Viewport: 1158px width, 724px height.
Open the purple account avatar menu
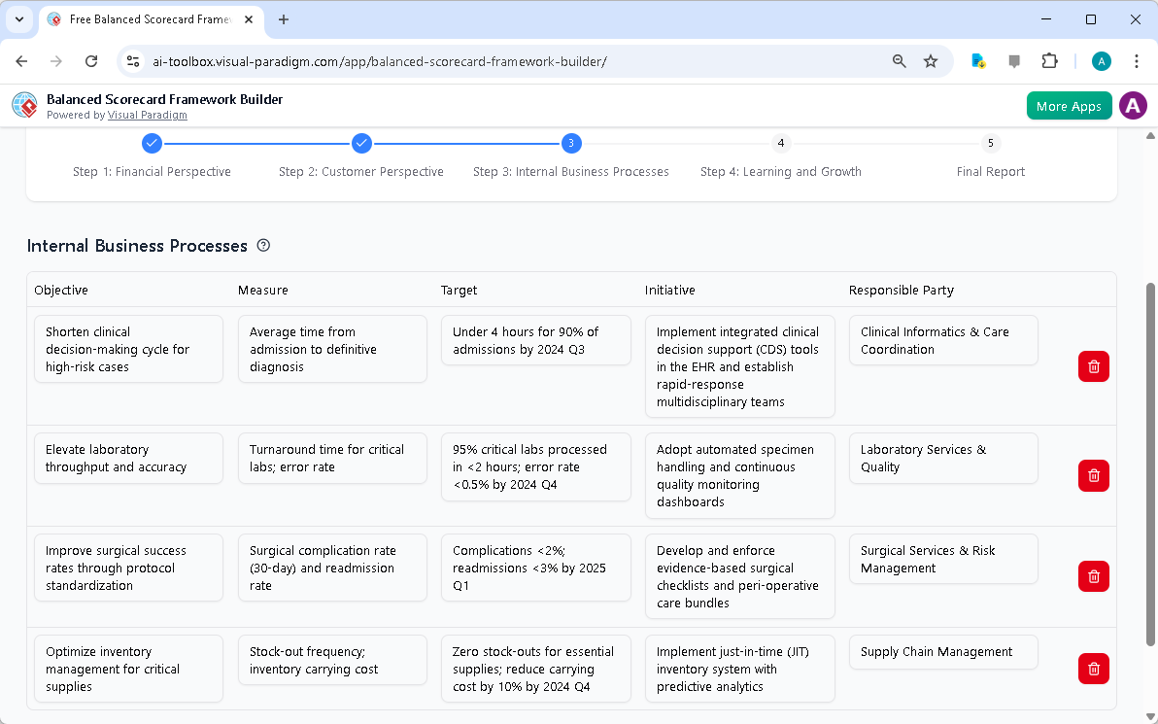(1133, 105)
